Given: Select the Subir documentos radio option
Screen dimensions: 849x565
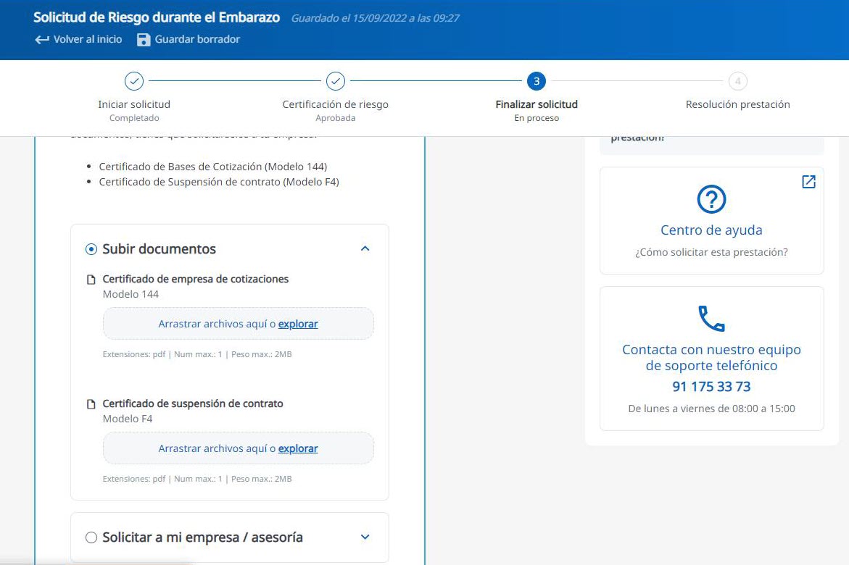Looking at the screenshot, I should [x=91, y=249].
